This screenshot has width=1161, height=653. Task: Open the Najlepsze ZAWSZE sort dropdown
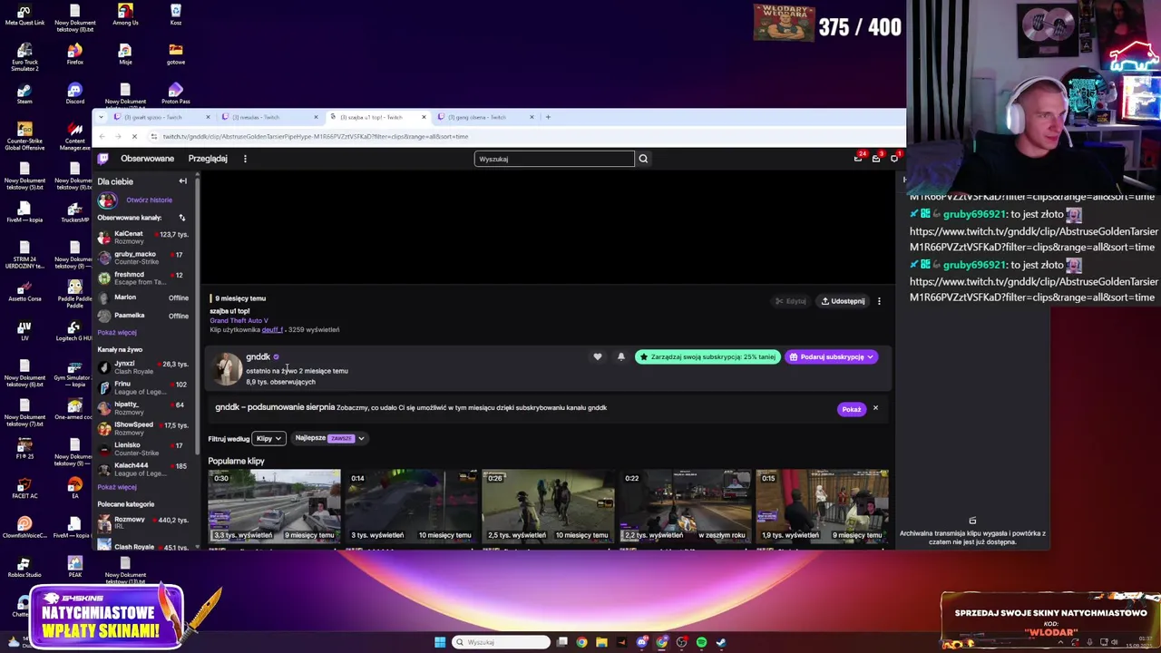[329, 438]
